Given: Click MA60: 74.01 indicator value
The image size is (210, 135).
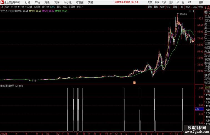Looking at the screenshot, I should click(x=61, y=11).
